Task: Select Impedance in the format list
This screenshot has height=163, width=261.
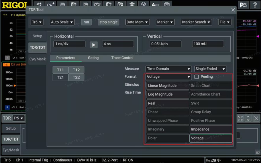Action: [211, 129]
